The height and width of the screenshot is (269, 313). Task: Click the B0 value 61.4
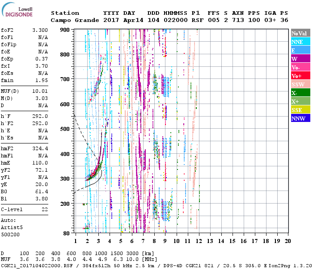[42, 192]
